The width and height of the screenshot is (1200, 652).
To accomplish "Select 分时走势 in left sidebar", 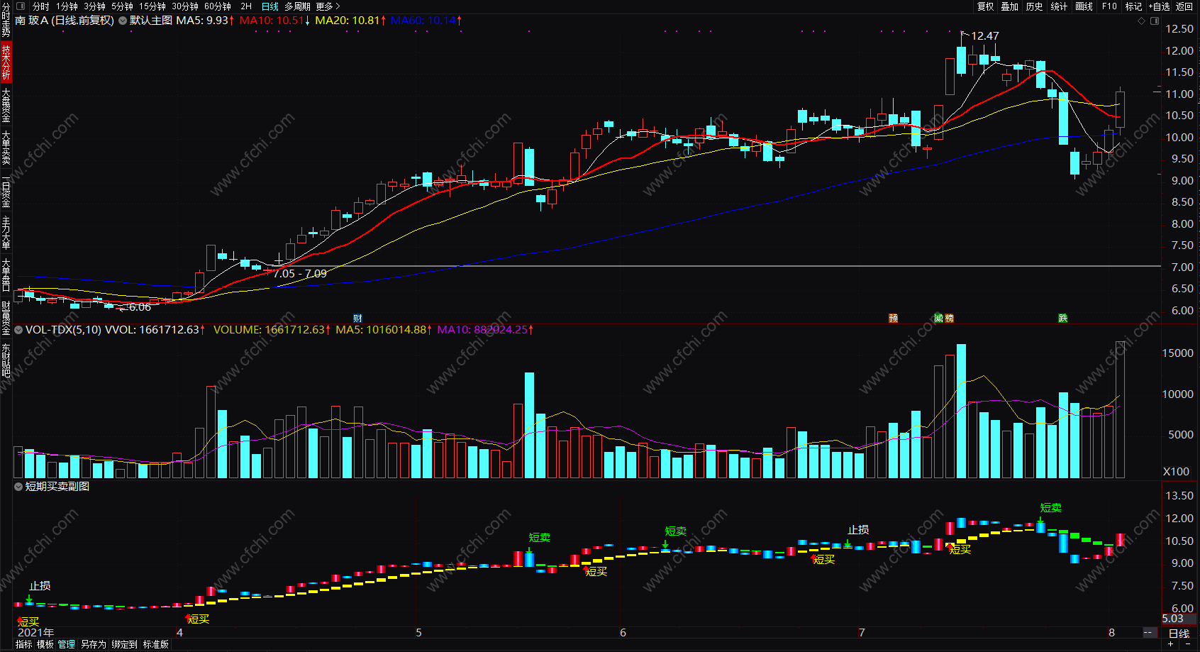I will pos(6,20).
